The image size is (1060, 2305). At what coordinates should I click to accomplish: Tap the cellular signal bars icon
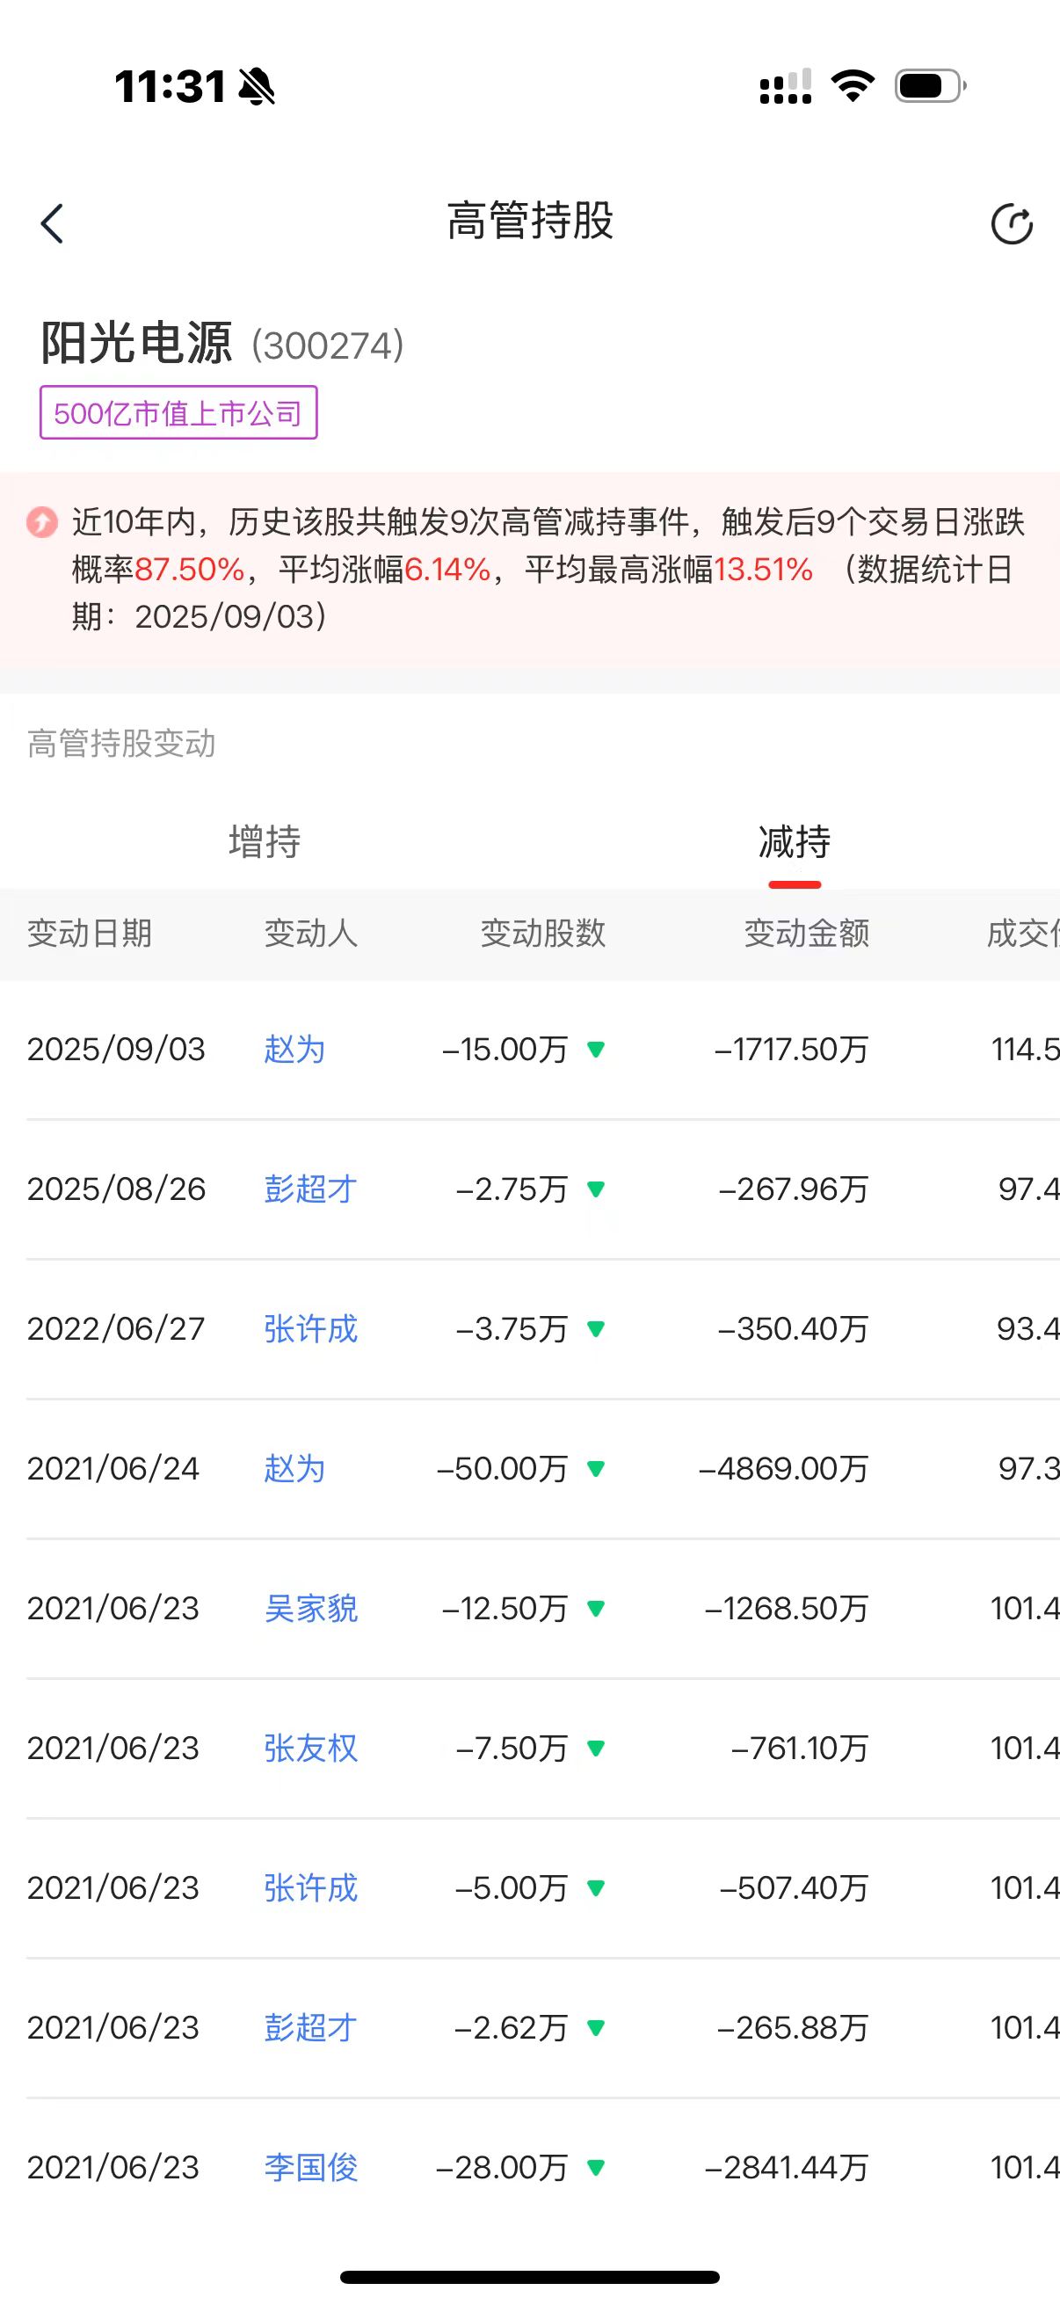(x=786, y=87)
